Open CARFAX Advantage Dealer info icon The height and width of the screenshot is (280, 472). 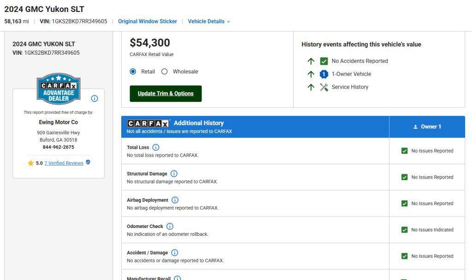(94, 98)
